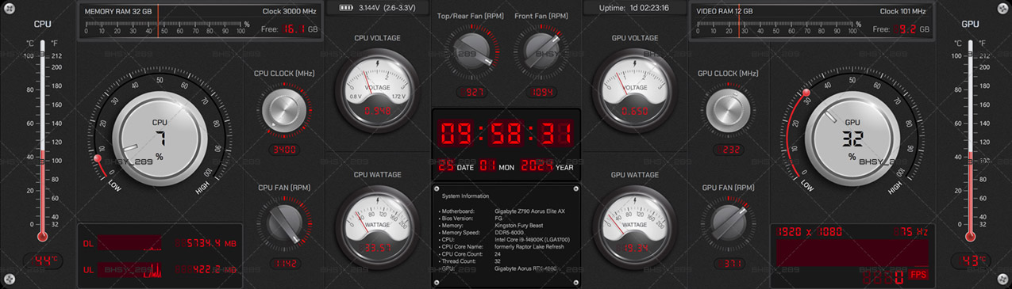
Task: Click the Front fan 1094 readout
Action: tap(541, 93)
